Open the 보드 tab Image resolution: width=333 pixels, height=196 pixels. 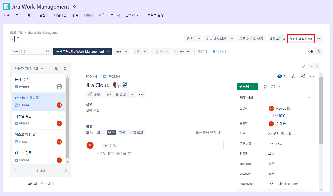click(19, 15)
